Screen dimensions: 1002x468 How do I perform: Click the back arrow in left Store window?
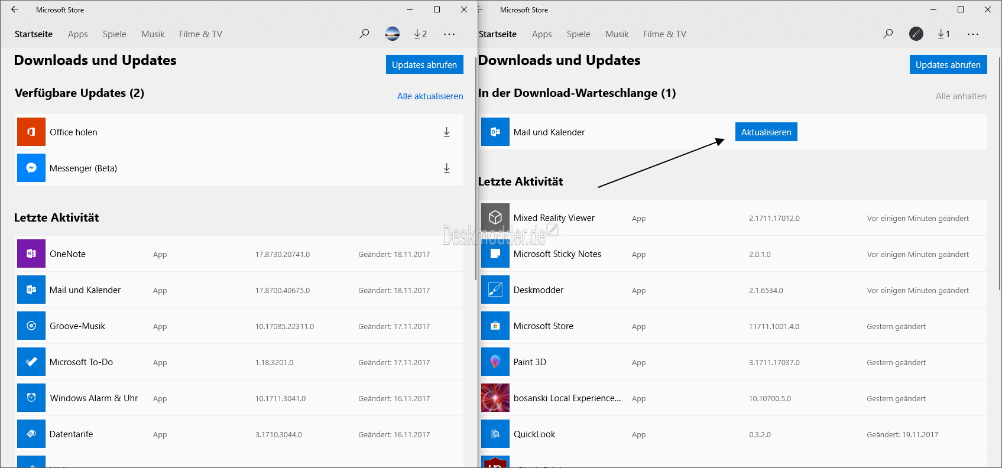click(x=15, y=9)
